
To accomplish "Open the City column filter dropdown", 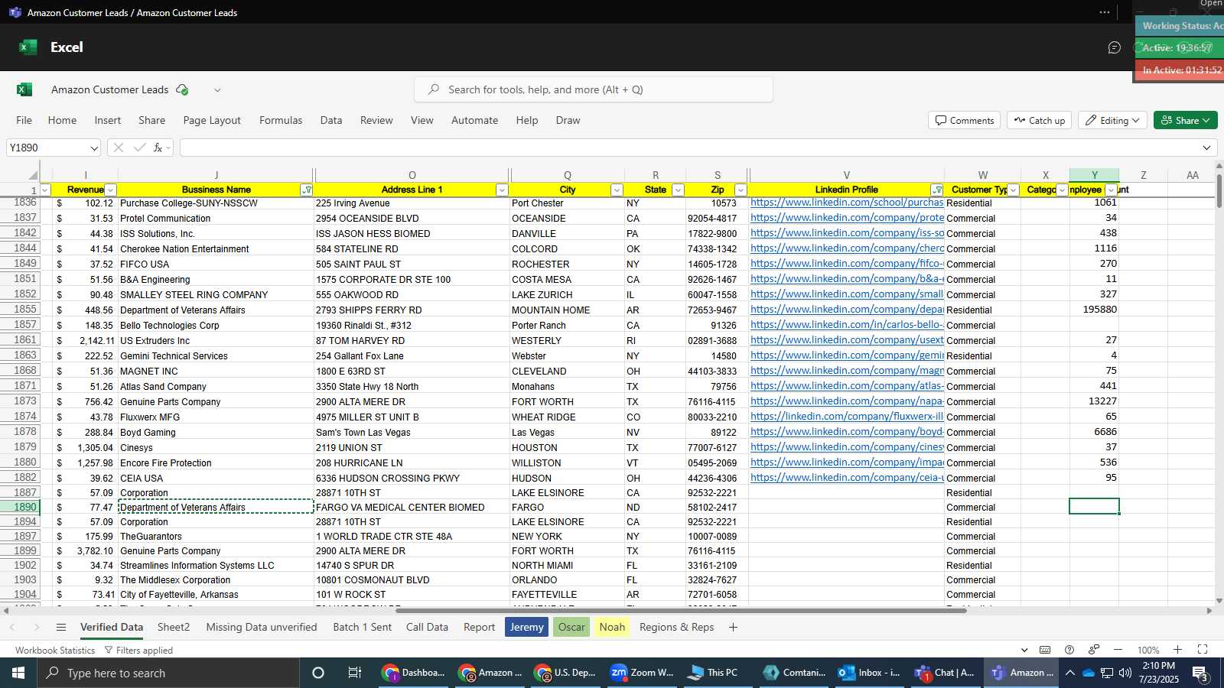I will 617,190.
